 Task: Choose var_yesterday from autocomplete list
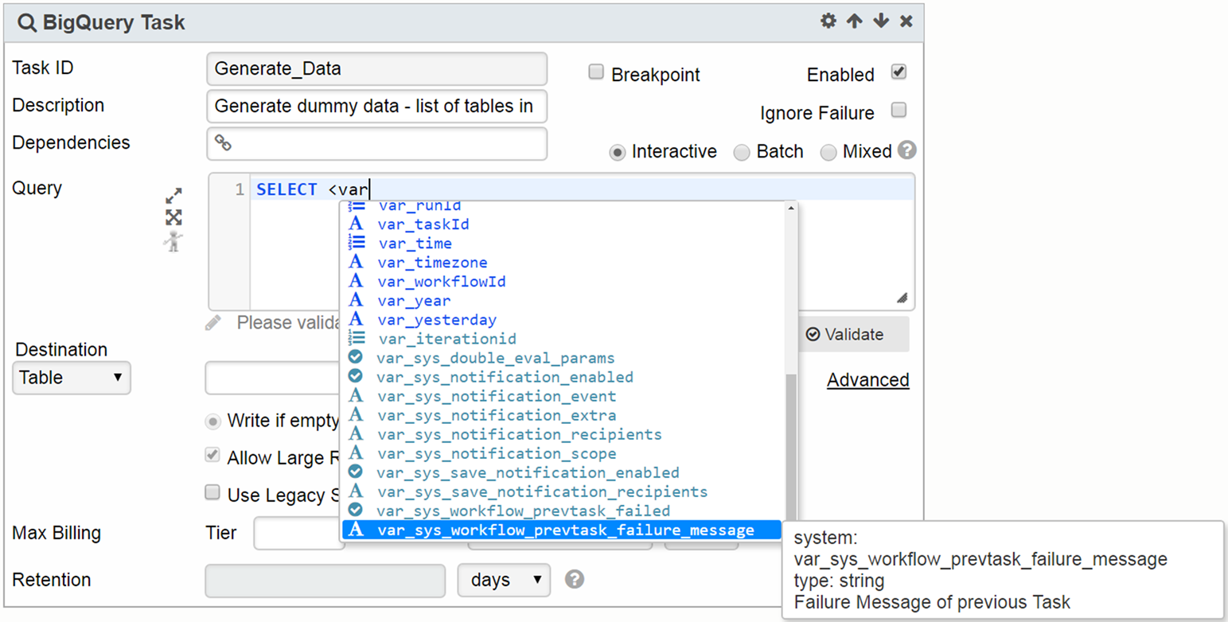pyautogui.click(x=437, y=320)
